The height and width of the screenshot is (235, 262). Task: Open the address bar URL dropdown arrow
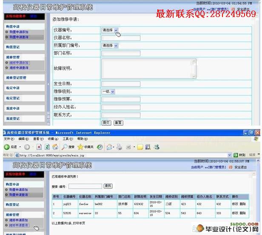[229, 155]
